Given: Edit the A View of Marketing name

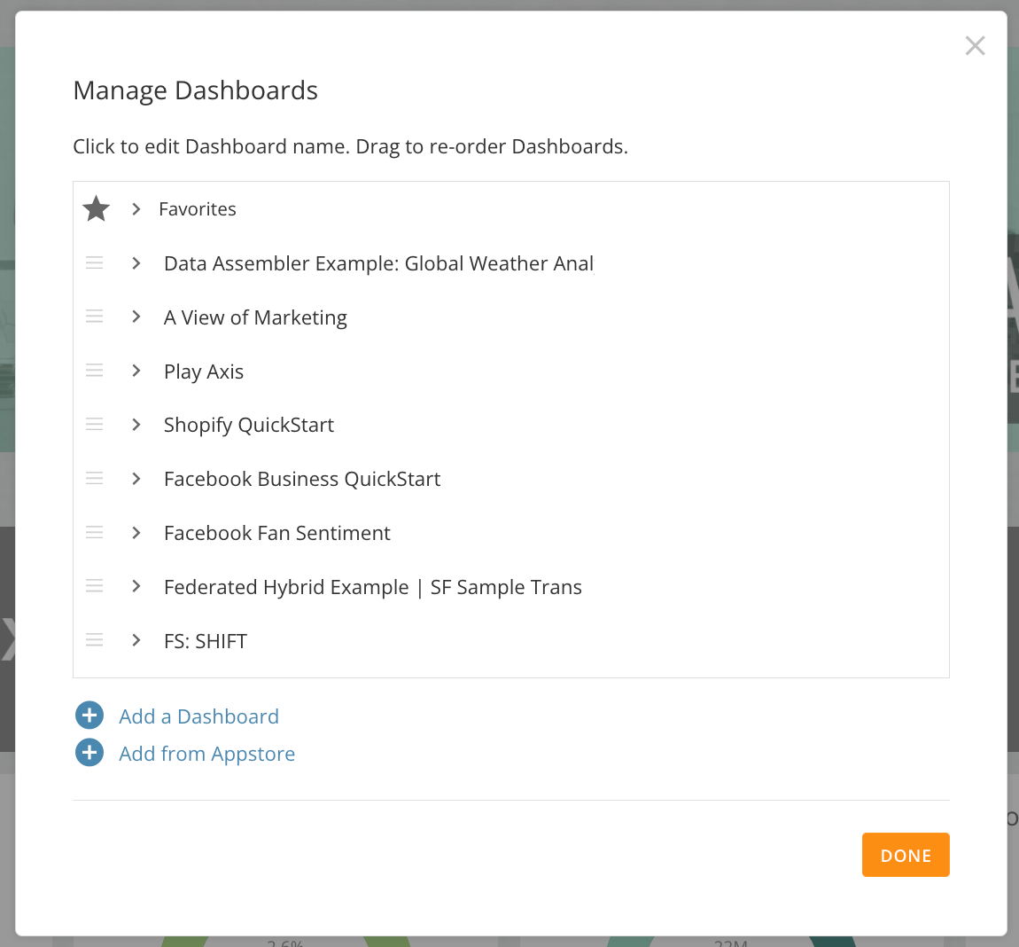Looking at the screenshot, I should 255,317.
